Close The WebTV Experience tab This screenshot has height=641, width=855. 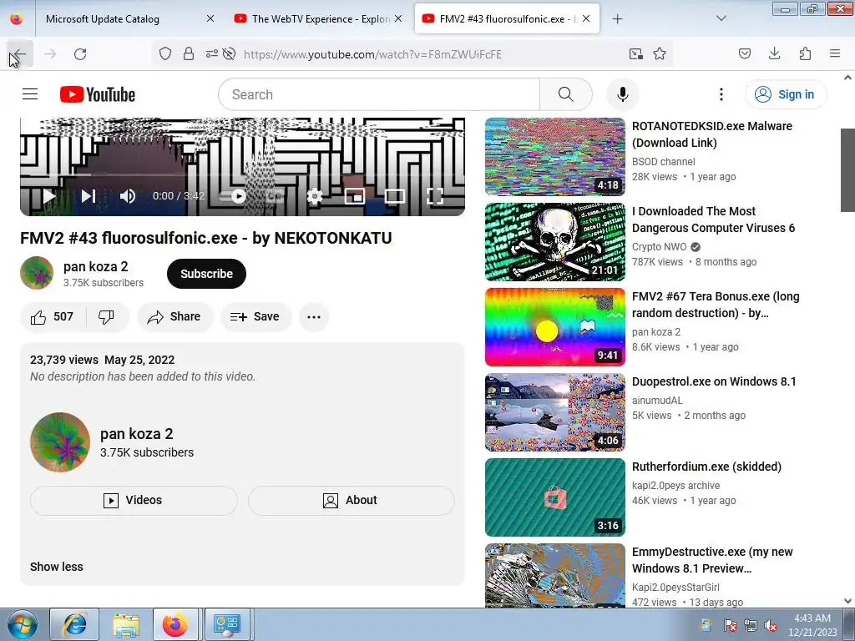coord(398,18)
